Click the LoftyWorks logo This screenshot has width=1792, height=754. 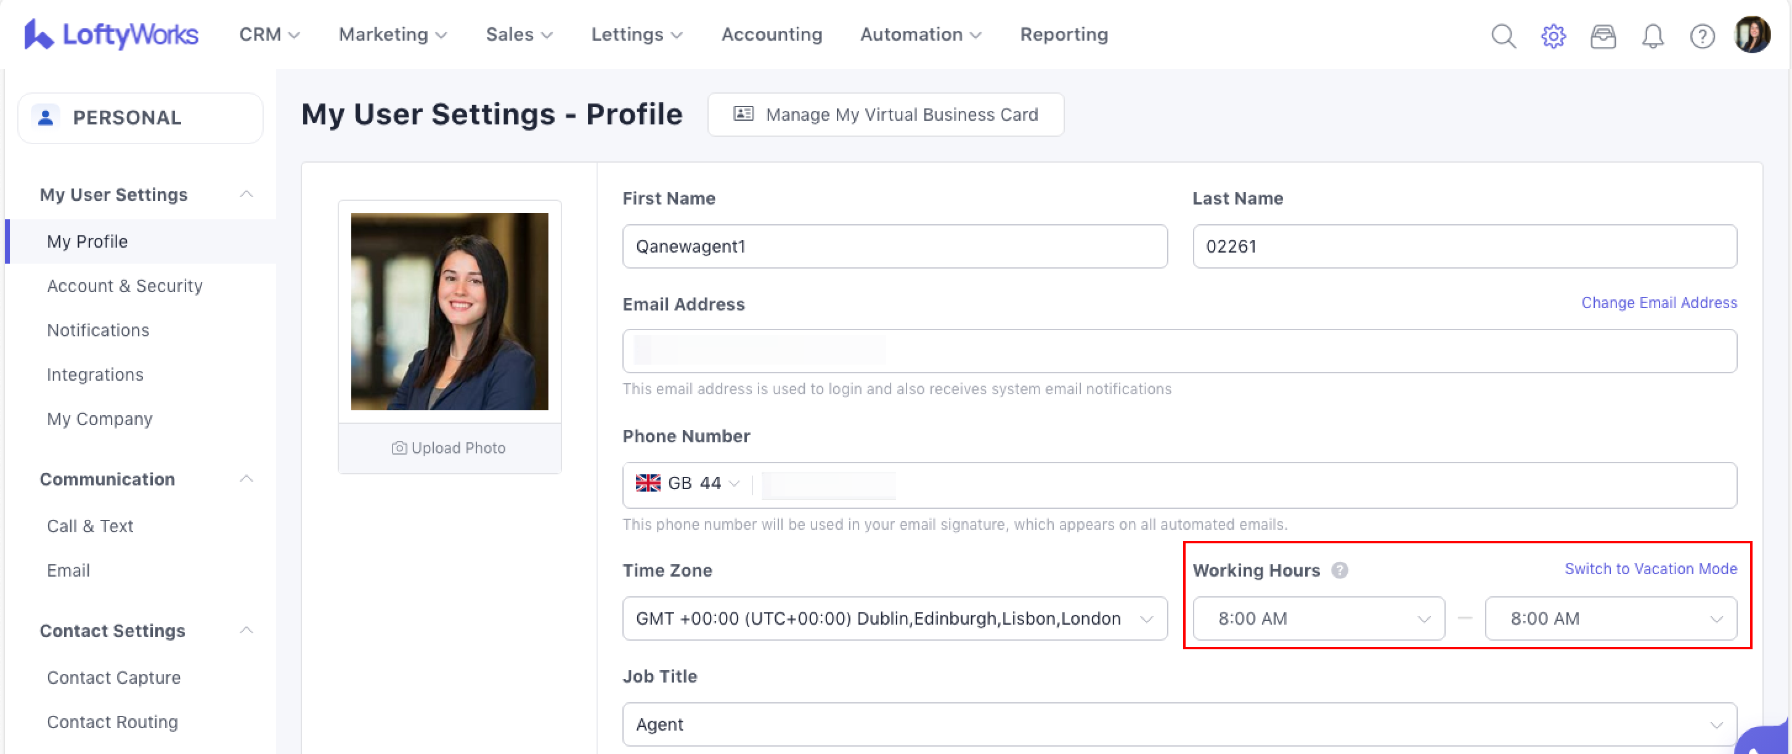112,34
